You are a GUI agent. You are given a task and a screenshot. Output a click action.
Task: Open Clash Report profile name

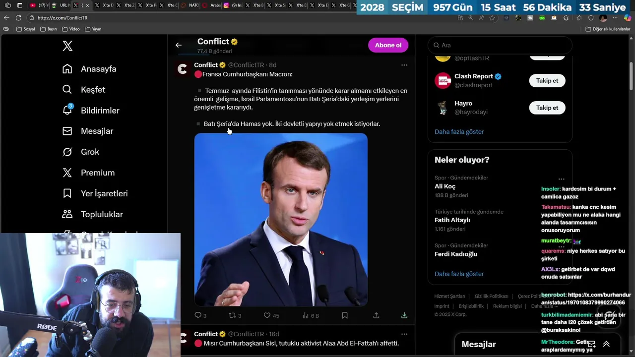pyautogui.click(x=474, y=76)
